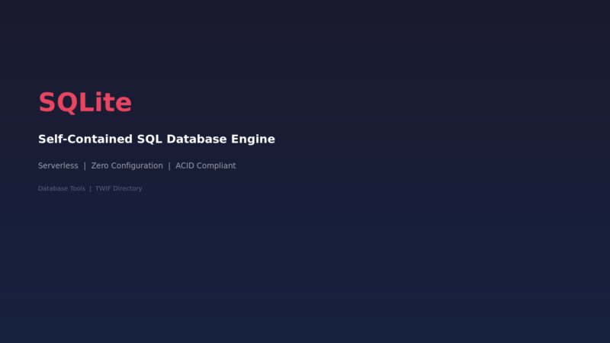This screenshot has width=610, height=343.
Task: Click the Zero Configuration text
Action: point(127,165)
